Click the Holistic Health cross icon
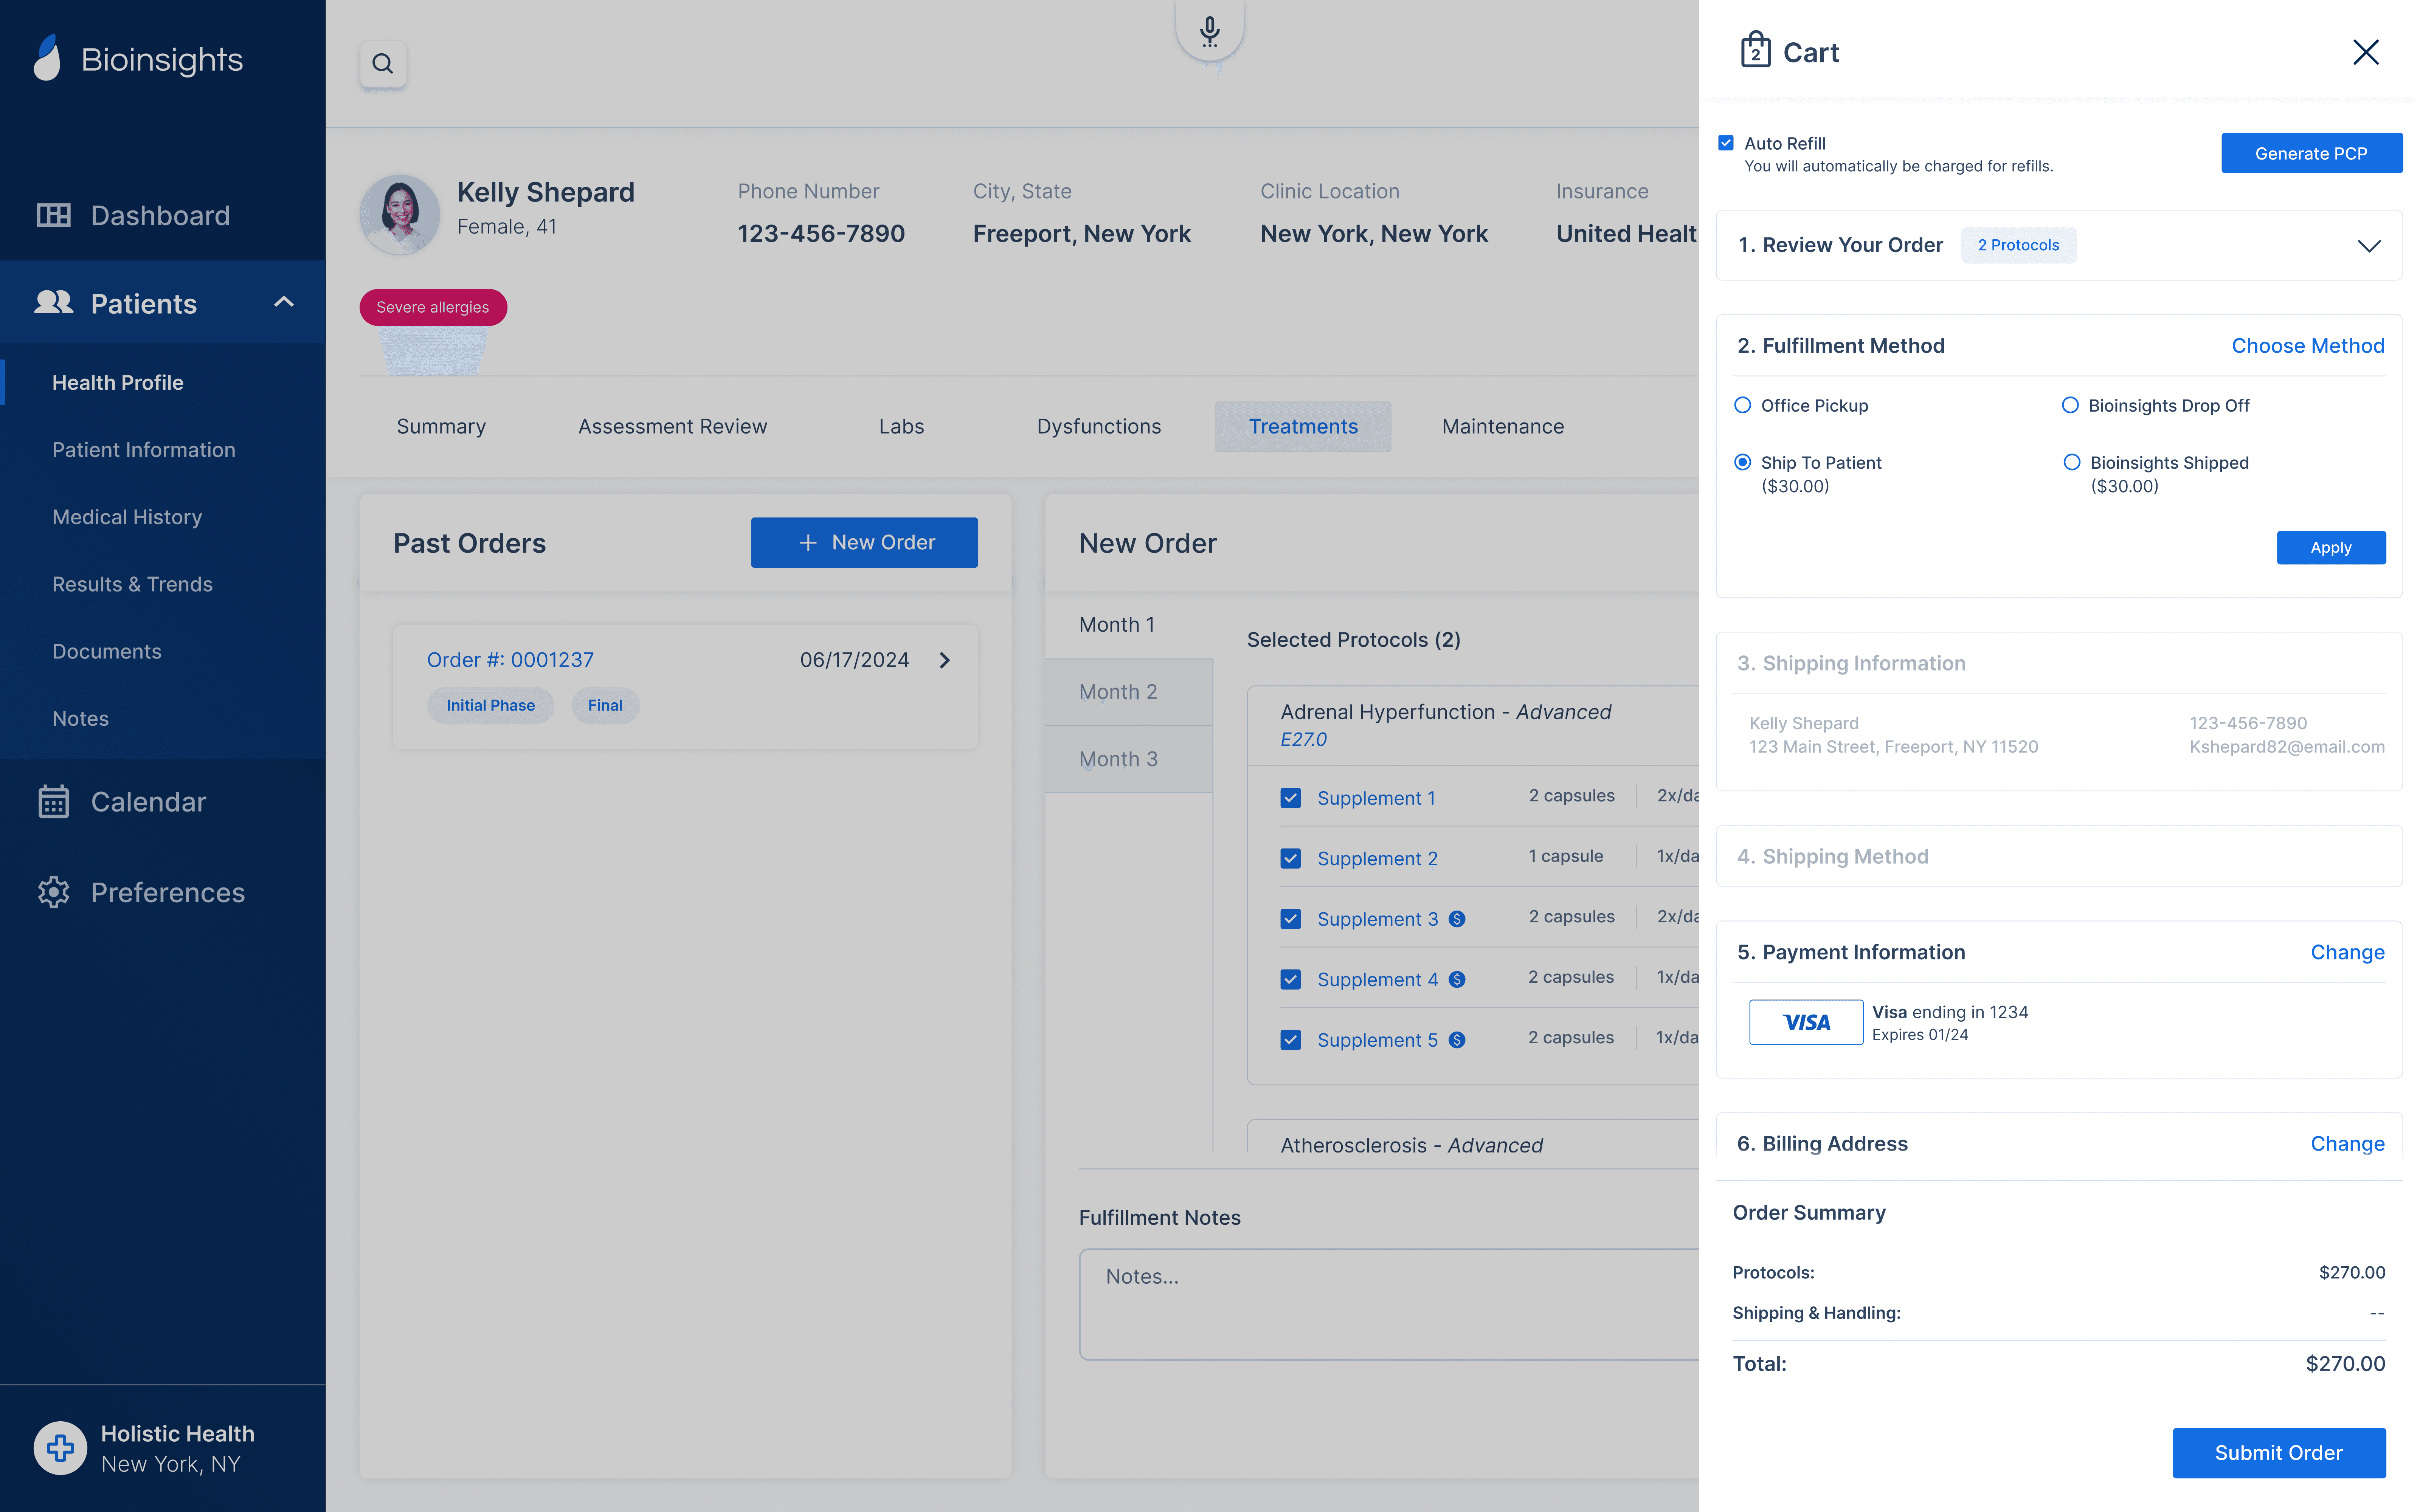Viewport: 2420px width, 1512px height. [x=60, y=1448]
